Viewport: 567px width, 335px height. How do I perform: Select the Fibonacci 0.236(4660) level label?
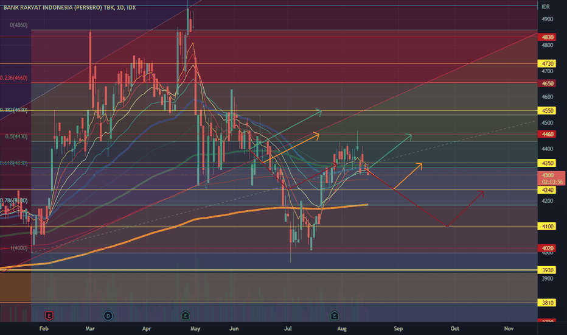click(x=14, y=78)
